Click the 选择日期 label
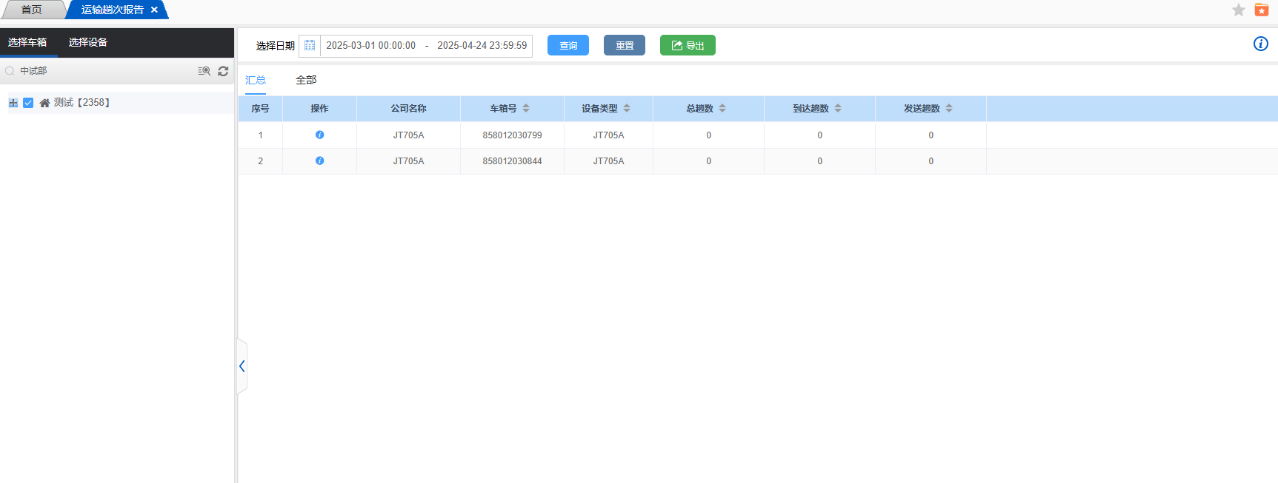Viewport: 1278px width, 483px height. coord(275,46)
